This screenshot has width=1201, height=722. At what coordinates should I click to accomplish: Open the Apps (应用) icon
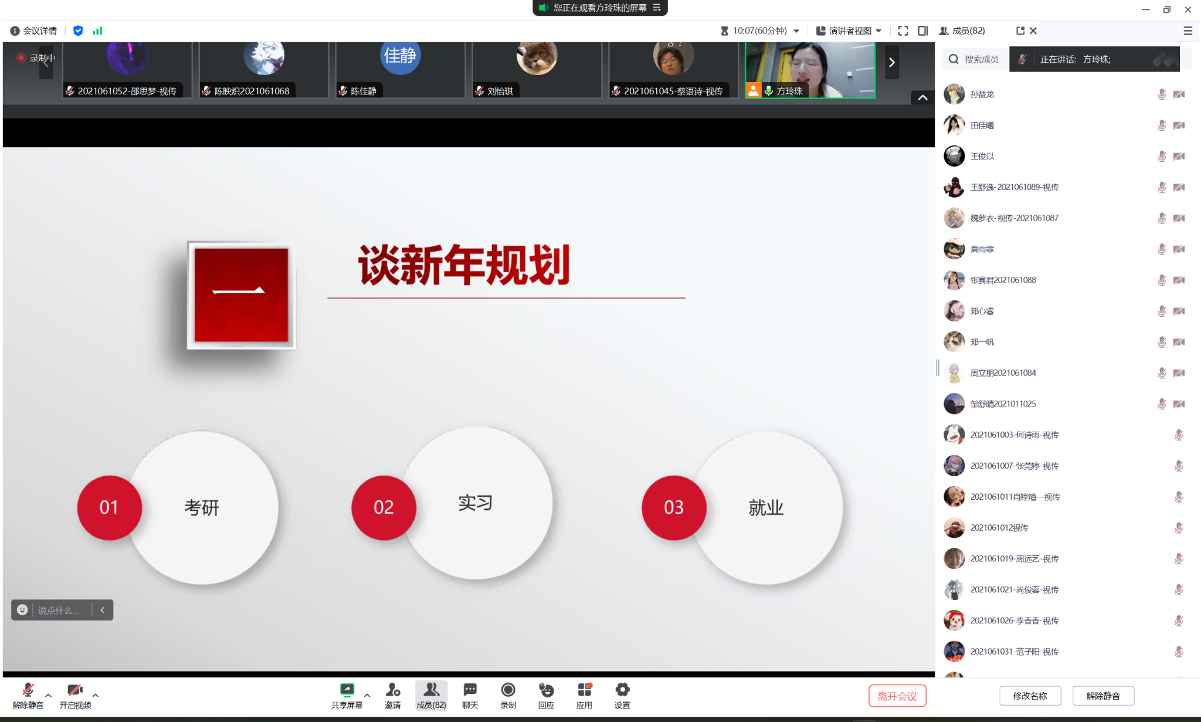point(584,690)
